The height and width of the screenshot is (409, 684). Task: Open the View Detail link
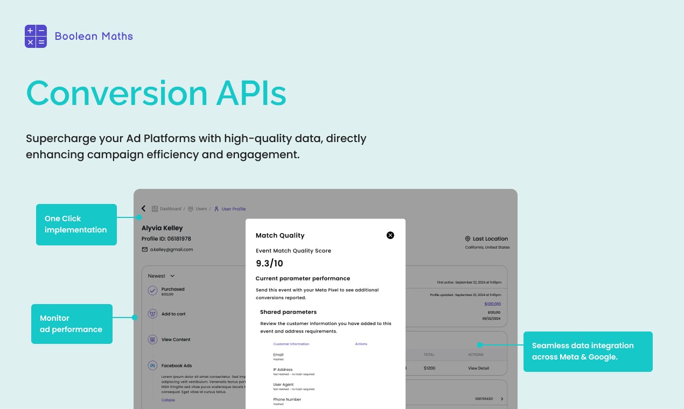tap(478, 368)
